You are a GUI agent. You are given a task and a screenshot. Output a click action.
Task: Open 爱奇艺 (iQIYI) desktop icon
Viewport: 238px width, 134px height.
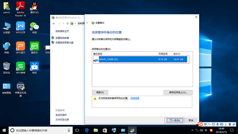tap(35, 48)
